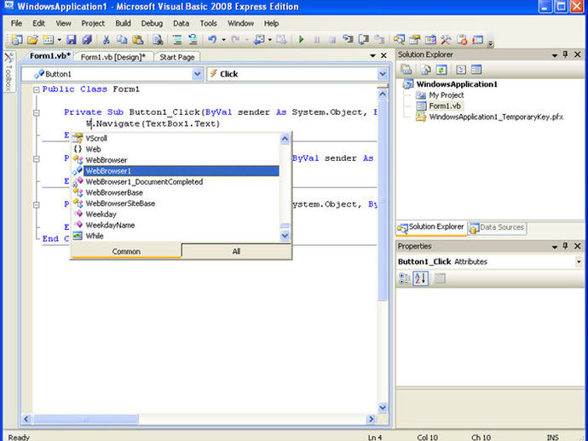This screenshot has width=588, height=441.
Task: Click the Refresh icon in Solution Explorer
Action: pyautogui.click(x=441, y=70)
